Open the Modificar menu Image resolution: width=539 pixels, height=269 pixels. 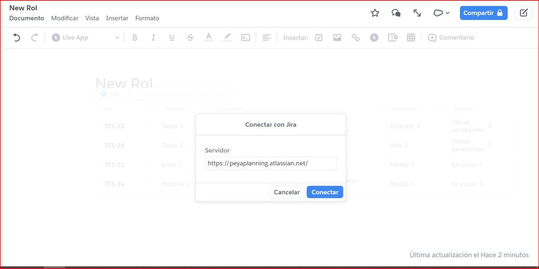(x=65, y=18)
